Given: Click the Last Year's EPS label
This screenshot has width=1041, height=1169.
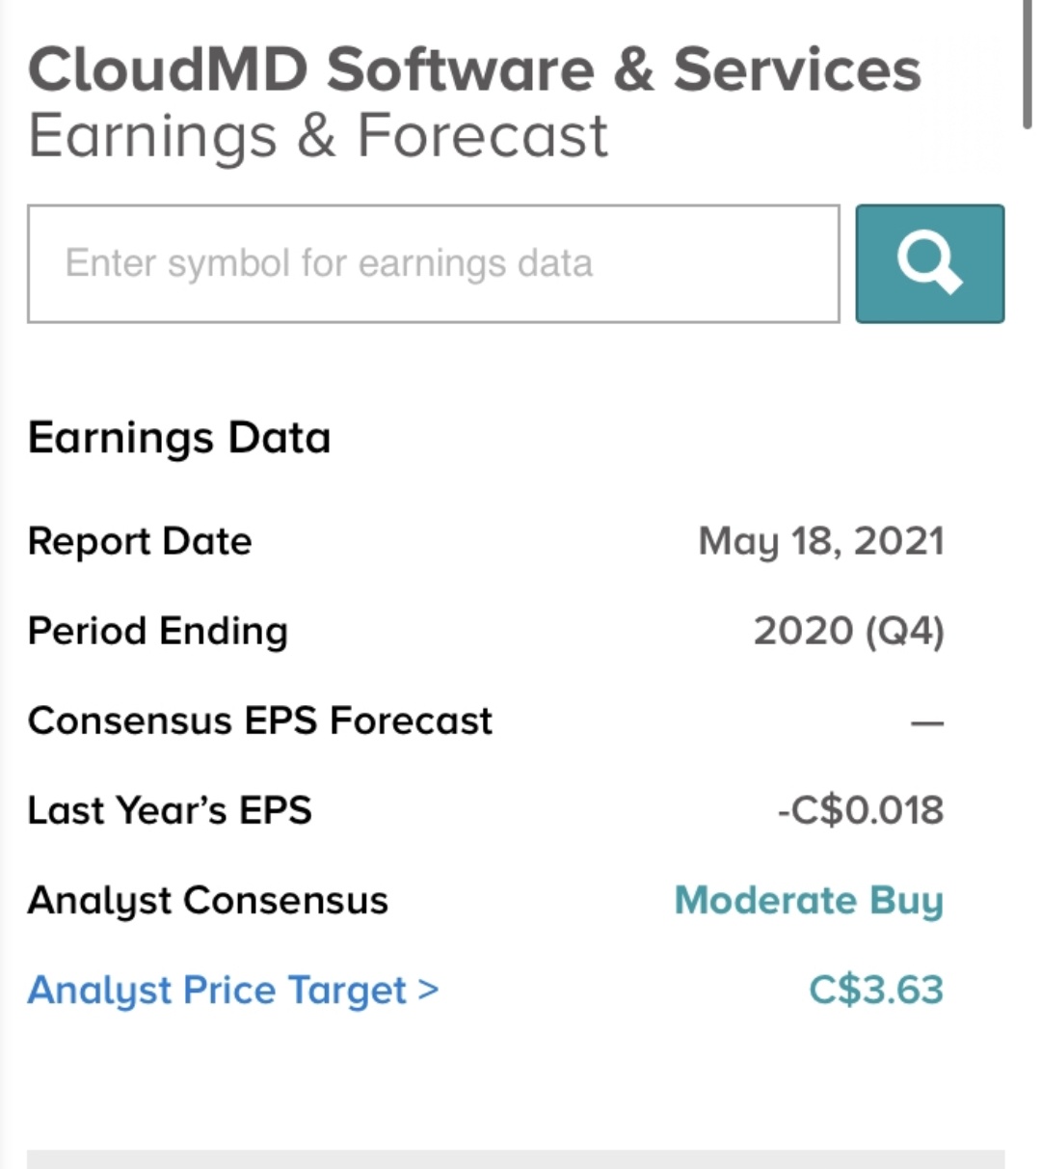Looking at the screenshot, I should click(x=170, y=810).
